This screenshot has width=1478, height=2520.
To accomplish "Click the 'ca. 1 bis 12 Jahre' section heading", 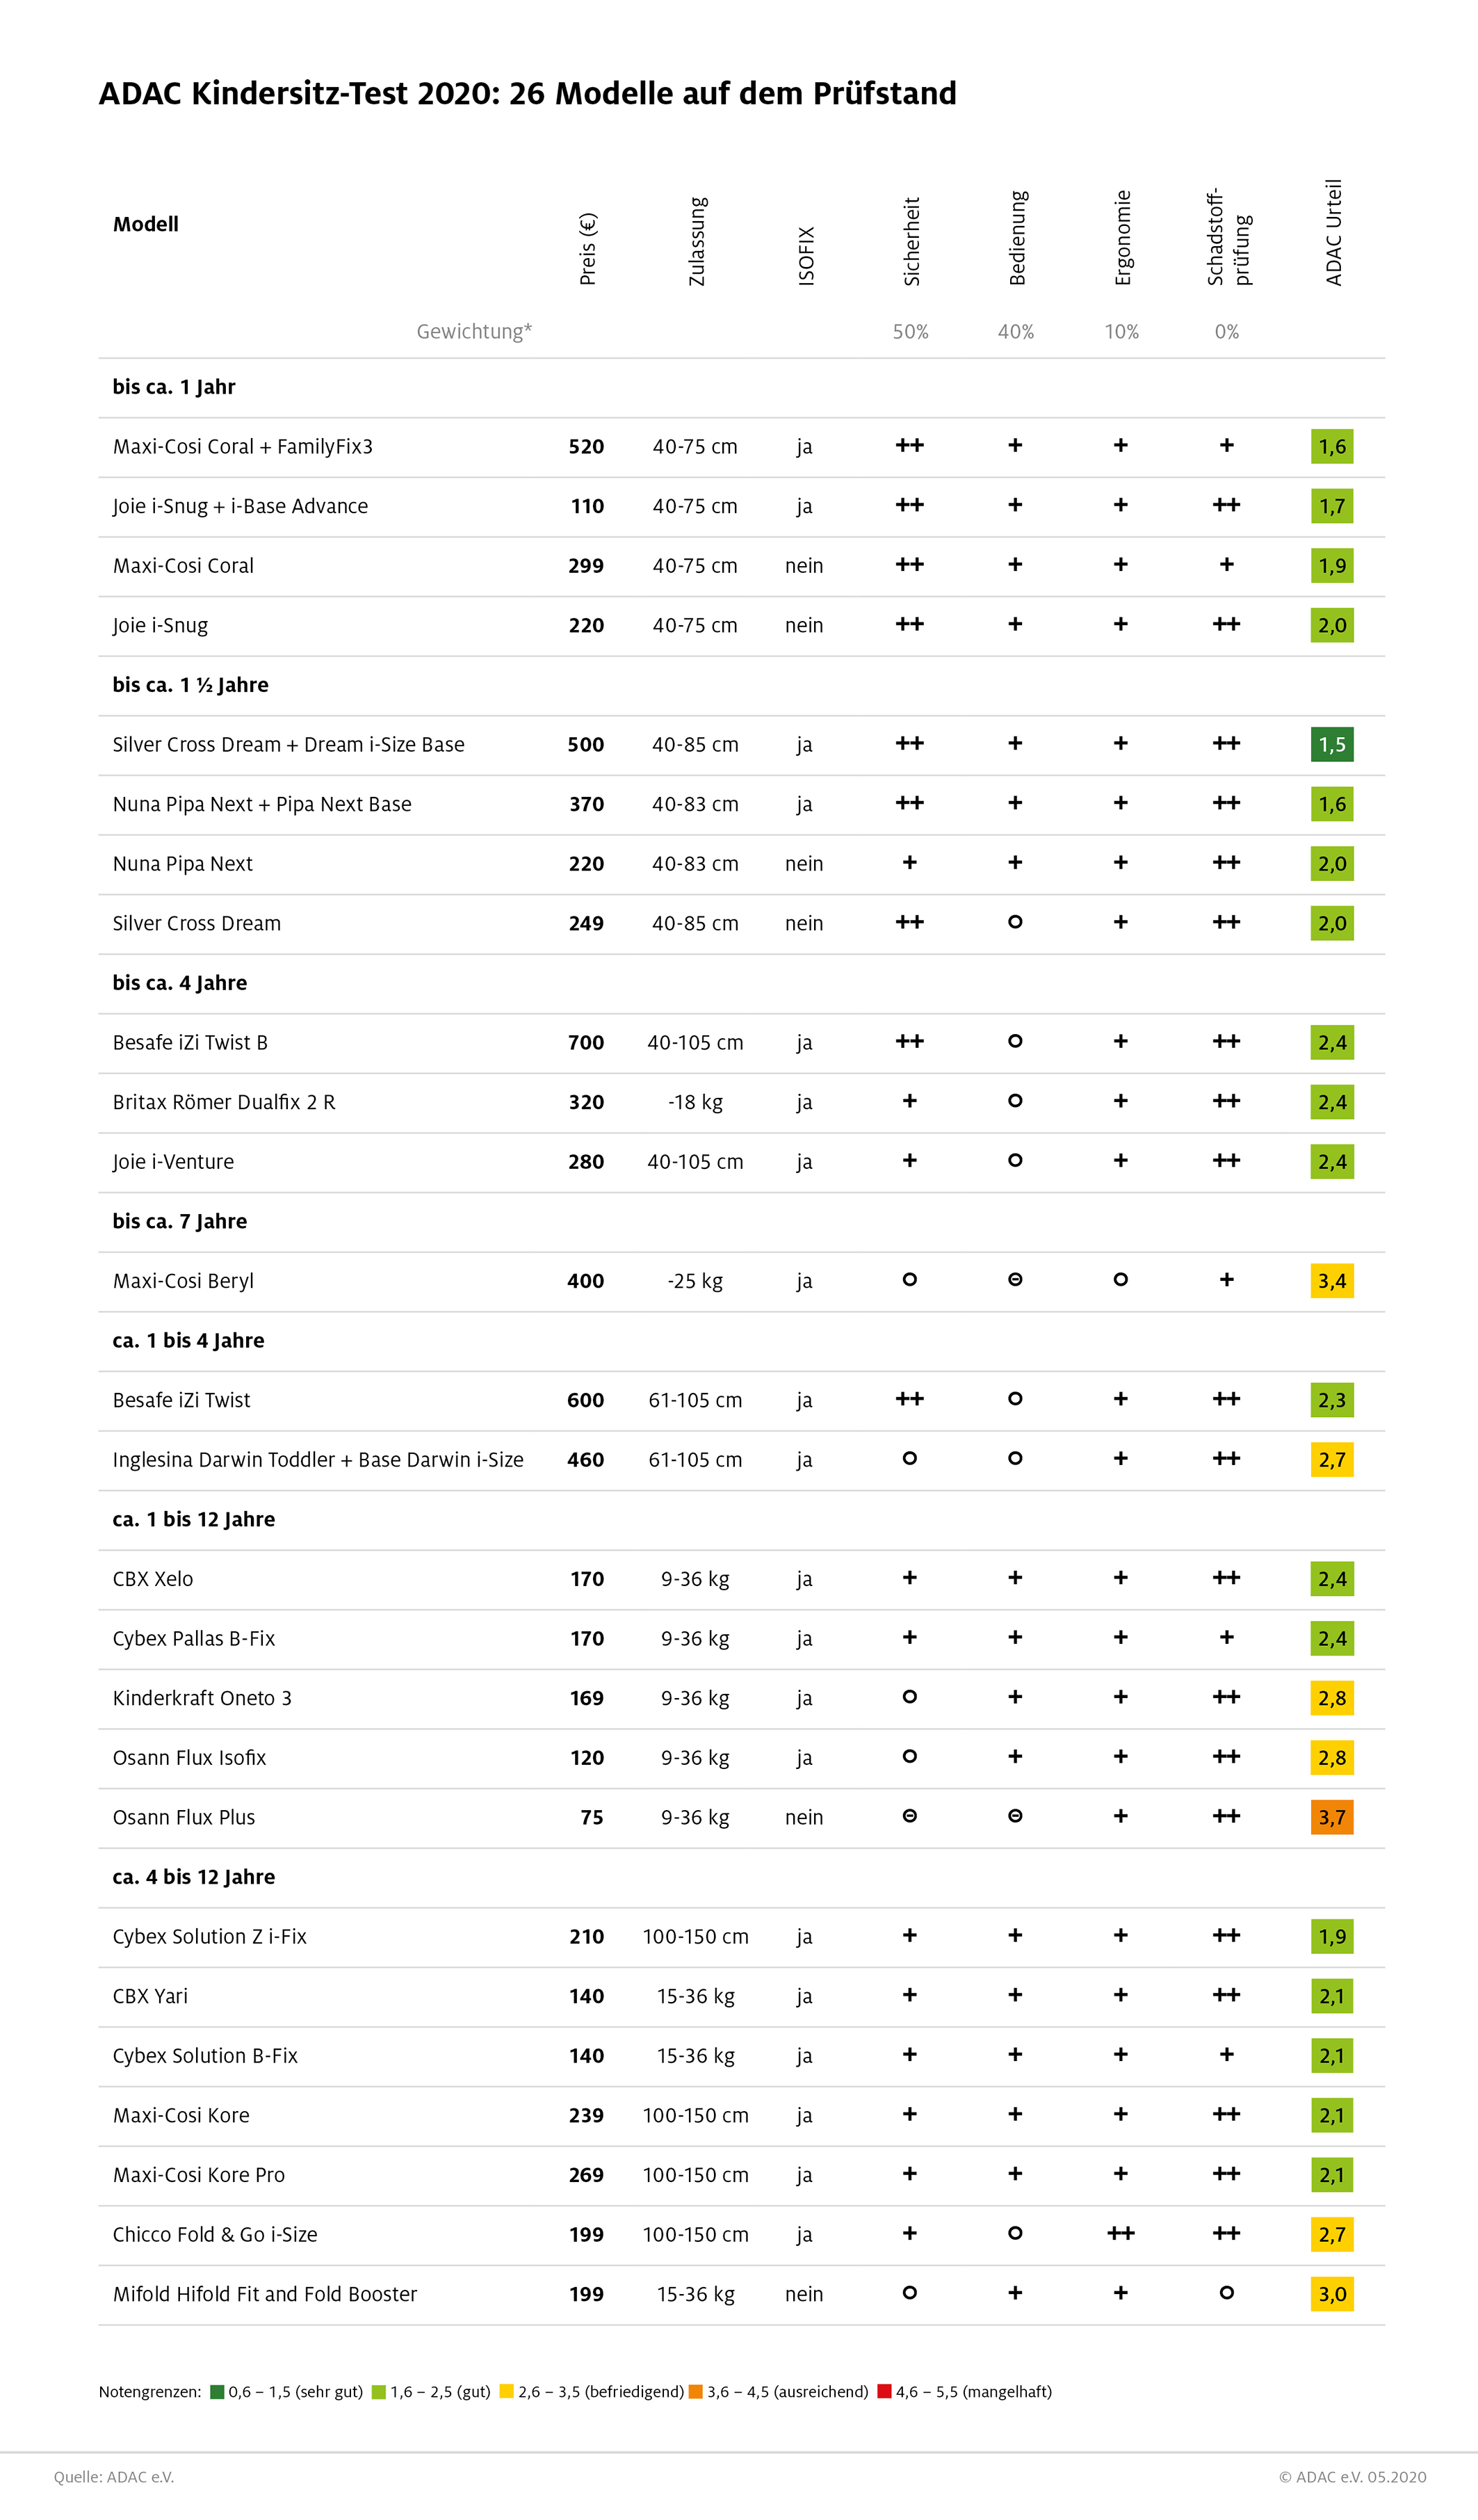I will point(194,1519).
